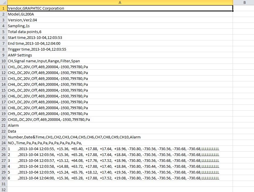Select the column A header
Viewport: 254px width, 192px height.
click(x=120, y=3)
